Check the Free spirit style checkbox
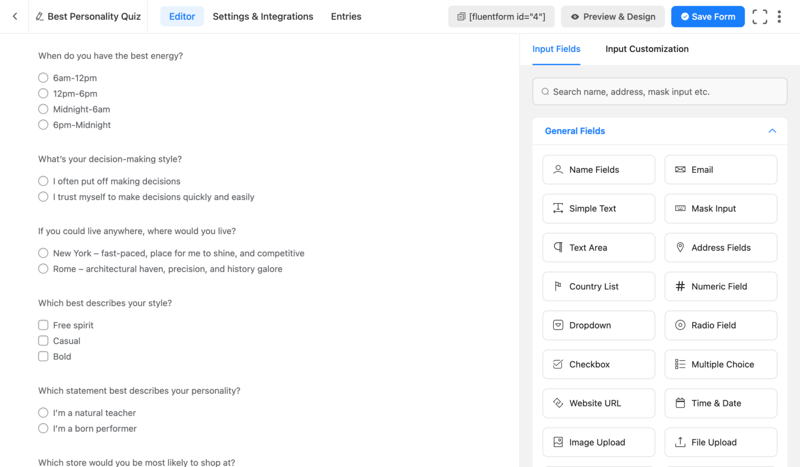800x467 pixels. pos(43,324)
